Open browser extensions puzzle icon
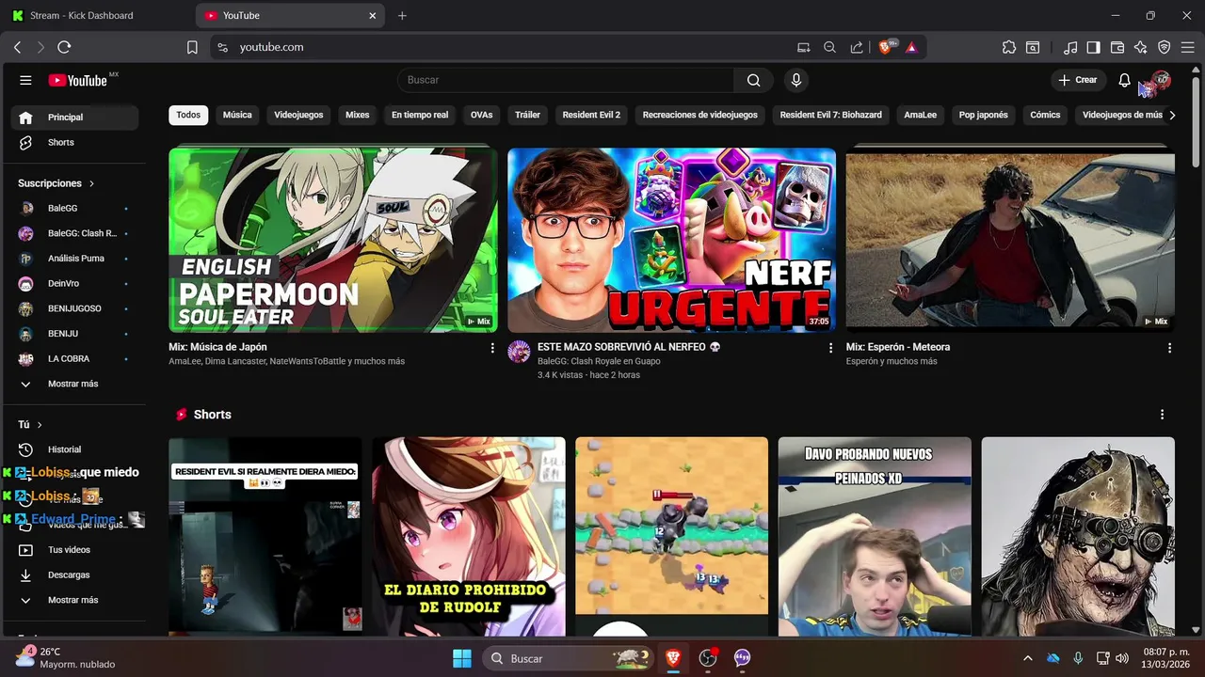 coord(1009,47)
